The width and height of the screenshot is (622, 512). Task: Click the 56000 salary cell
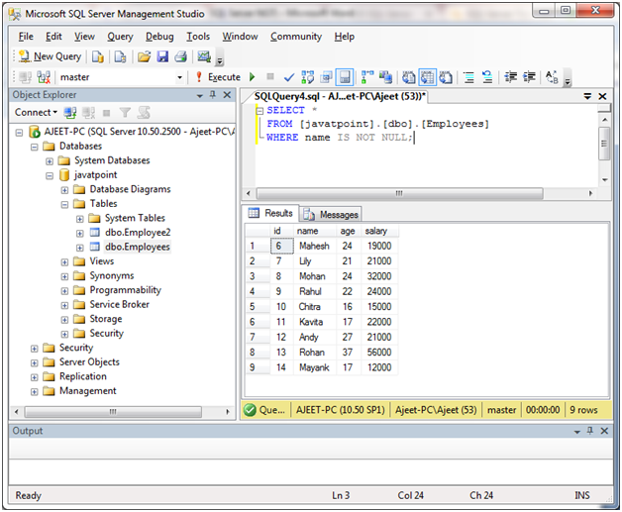pyautogui.click(x=379, y=353)
